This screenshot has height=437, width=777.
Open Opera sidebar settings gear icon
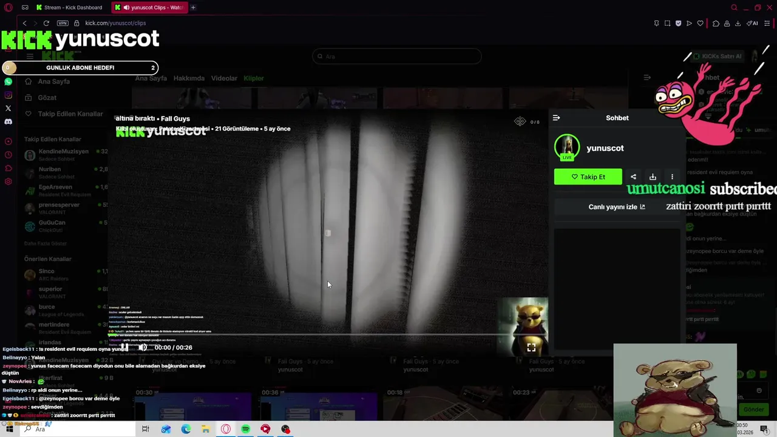8,181
